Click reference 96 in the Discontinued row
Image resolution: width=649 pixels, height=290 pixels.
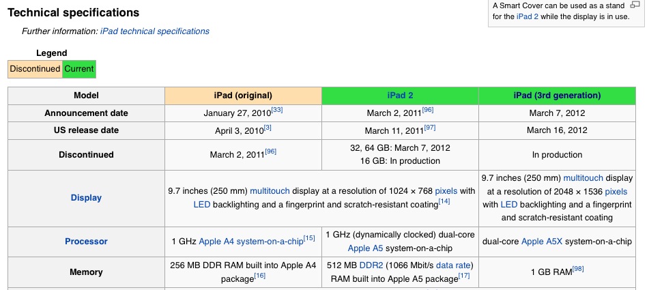(270, 151)
